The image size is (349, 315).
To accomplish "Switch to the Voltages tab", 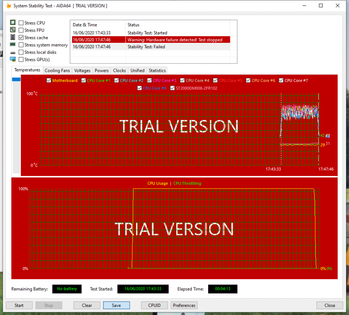I will tap(82, 70).
